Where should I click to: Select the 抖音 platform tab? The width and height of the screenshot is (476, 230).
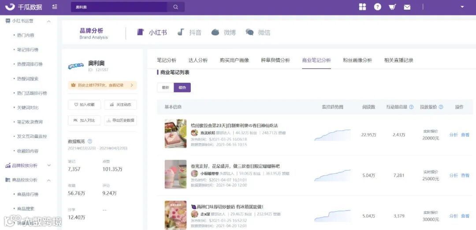tap(190, 33)
